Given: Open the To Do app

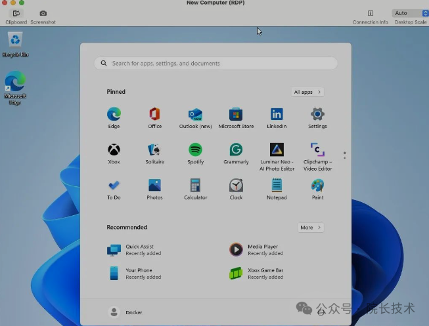Looking at the screenshot, I should point(114,189).
